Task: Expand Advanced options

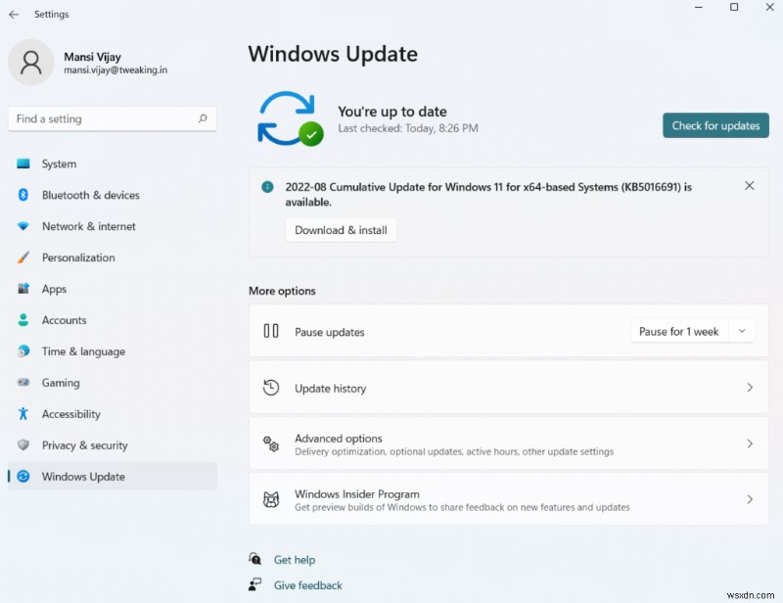Action: (x=509, y=441)
